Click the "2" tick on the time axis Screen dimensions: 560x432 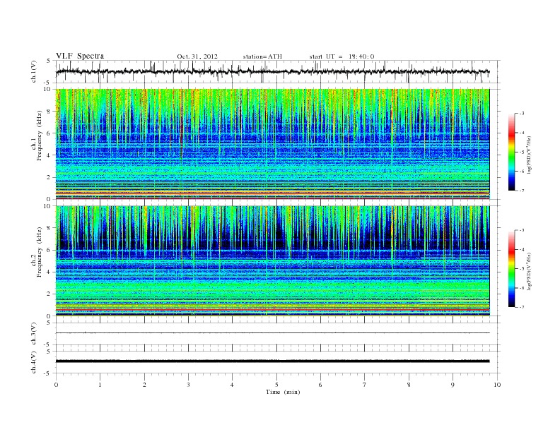tap(144, 385)
